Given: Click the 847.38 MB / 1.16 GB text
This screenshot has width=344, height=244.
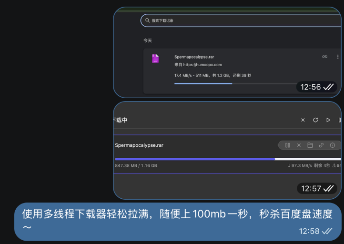Looking at the screenshot, I should [x=136, y=166].
